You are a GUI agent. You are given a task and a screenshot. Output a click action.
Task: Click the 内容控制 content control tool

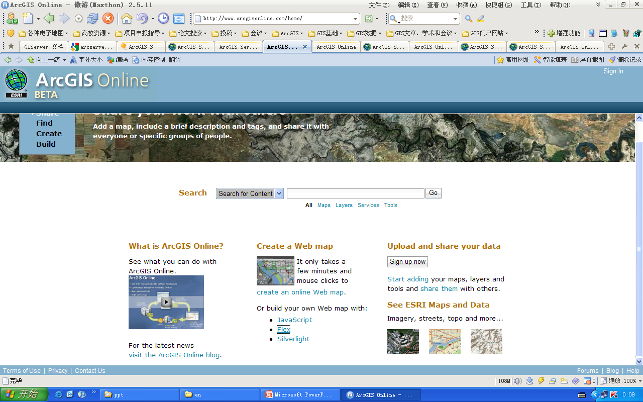[x=149, y=59]
